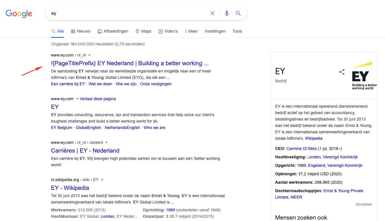Image resolution: width=385 pixels, height=221 pixels.
Task: Click 'Aantal werknemers: 298.965 (2020)' text
Action: [x=308, y=182]
